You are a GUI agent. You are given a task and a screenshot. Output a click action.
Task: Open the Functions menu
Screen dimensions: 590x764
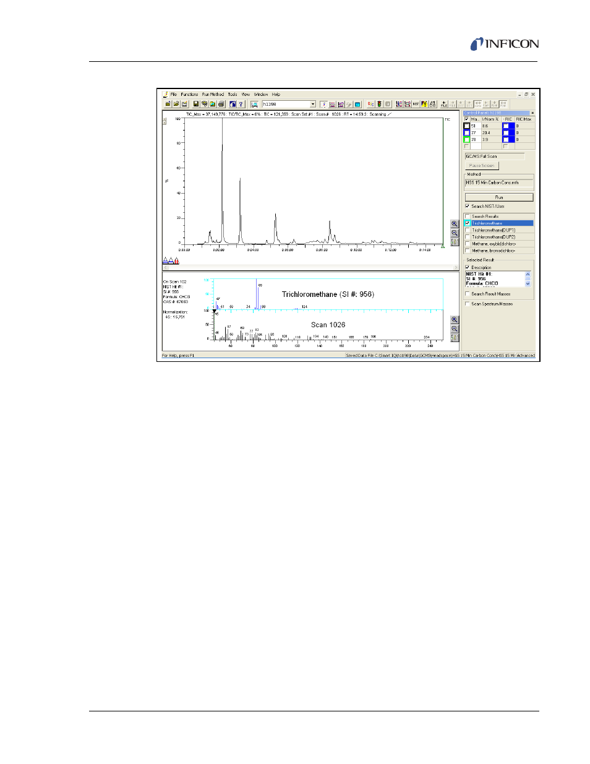point(189,95)
